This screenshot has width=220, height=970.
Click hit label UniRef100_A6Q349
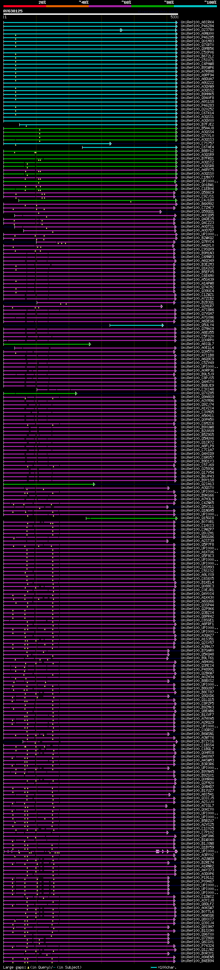(x=197, y=260)
